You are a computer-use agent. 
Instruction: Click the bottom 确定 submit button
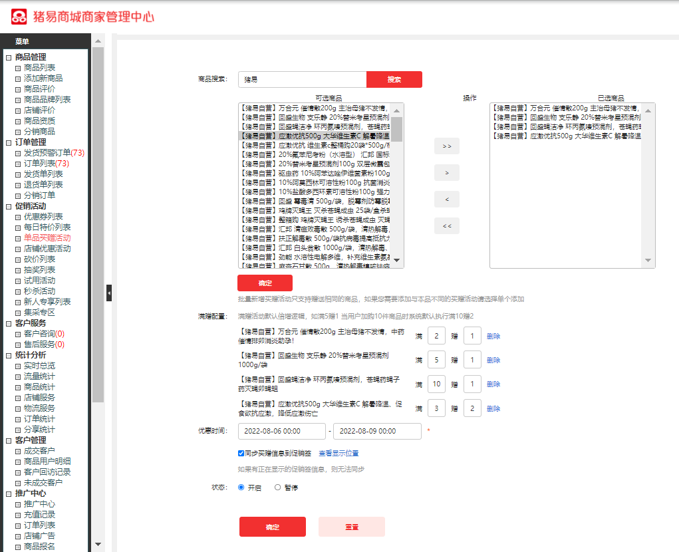coord(273,527)
